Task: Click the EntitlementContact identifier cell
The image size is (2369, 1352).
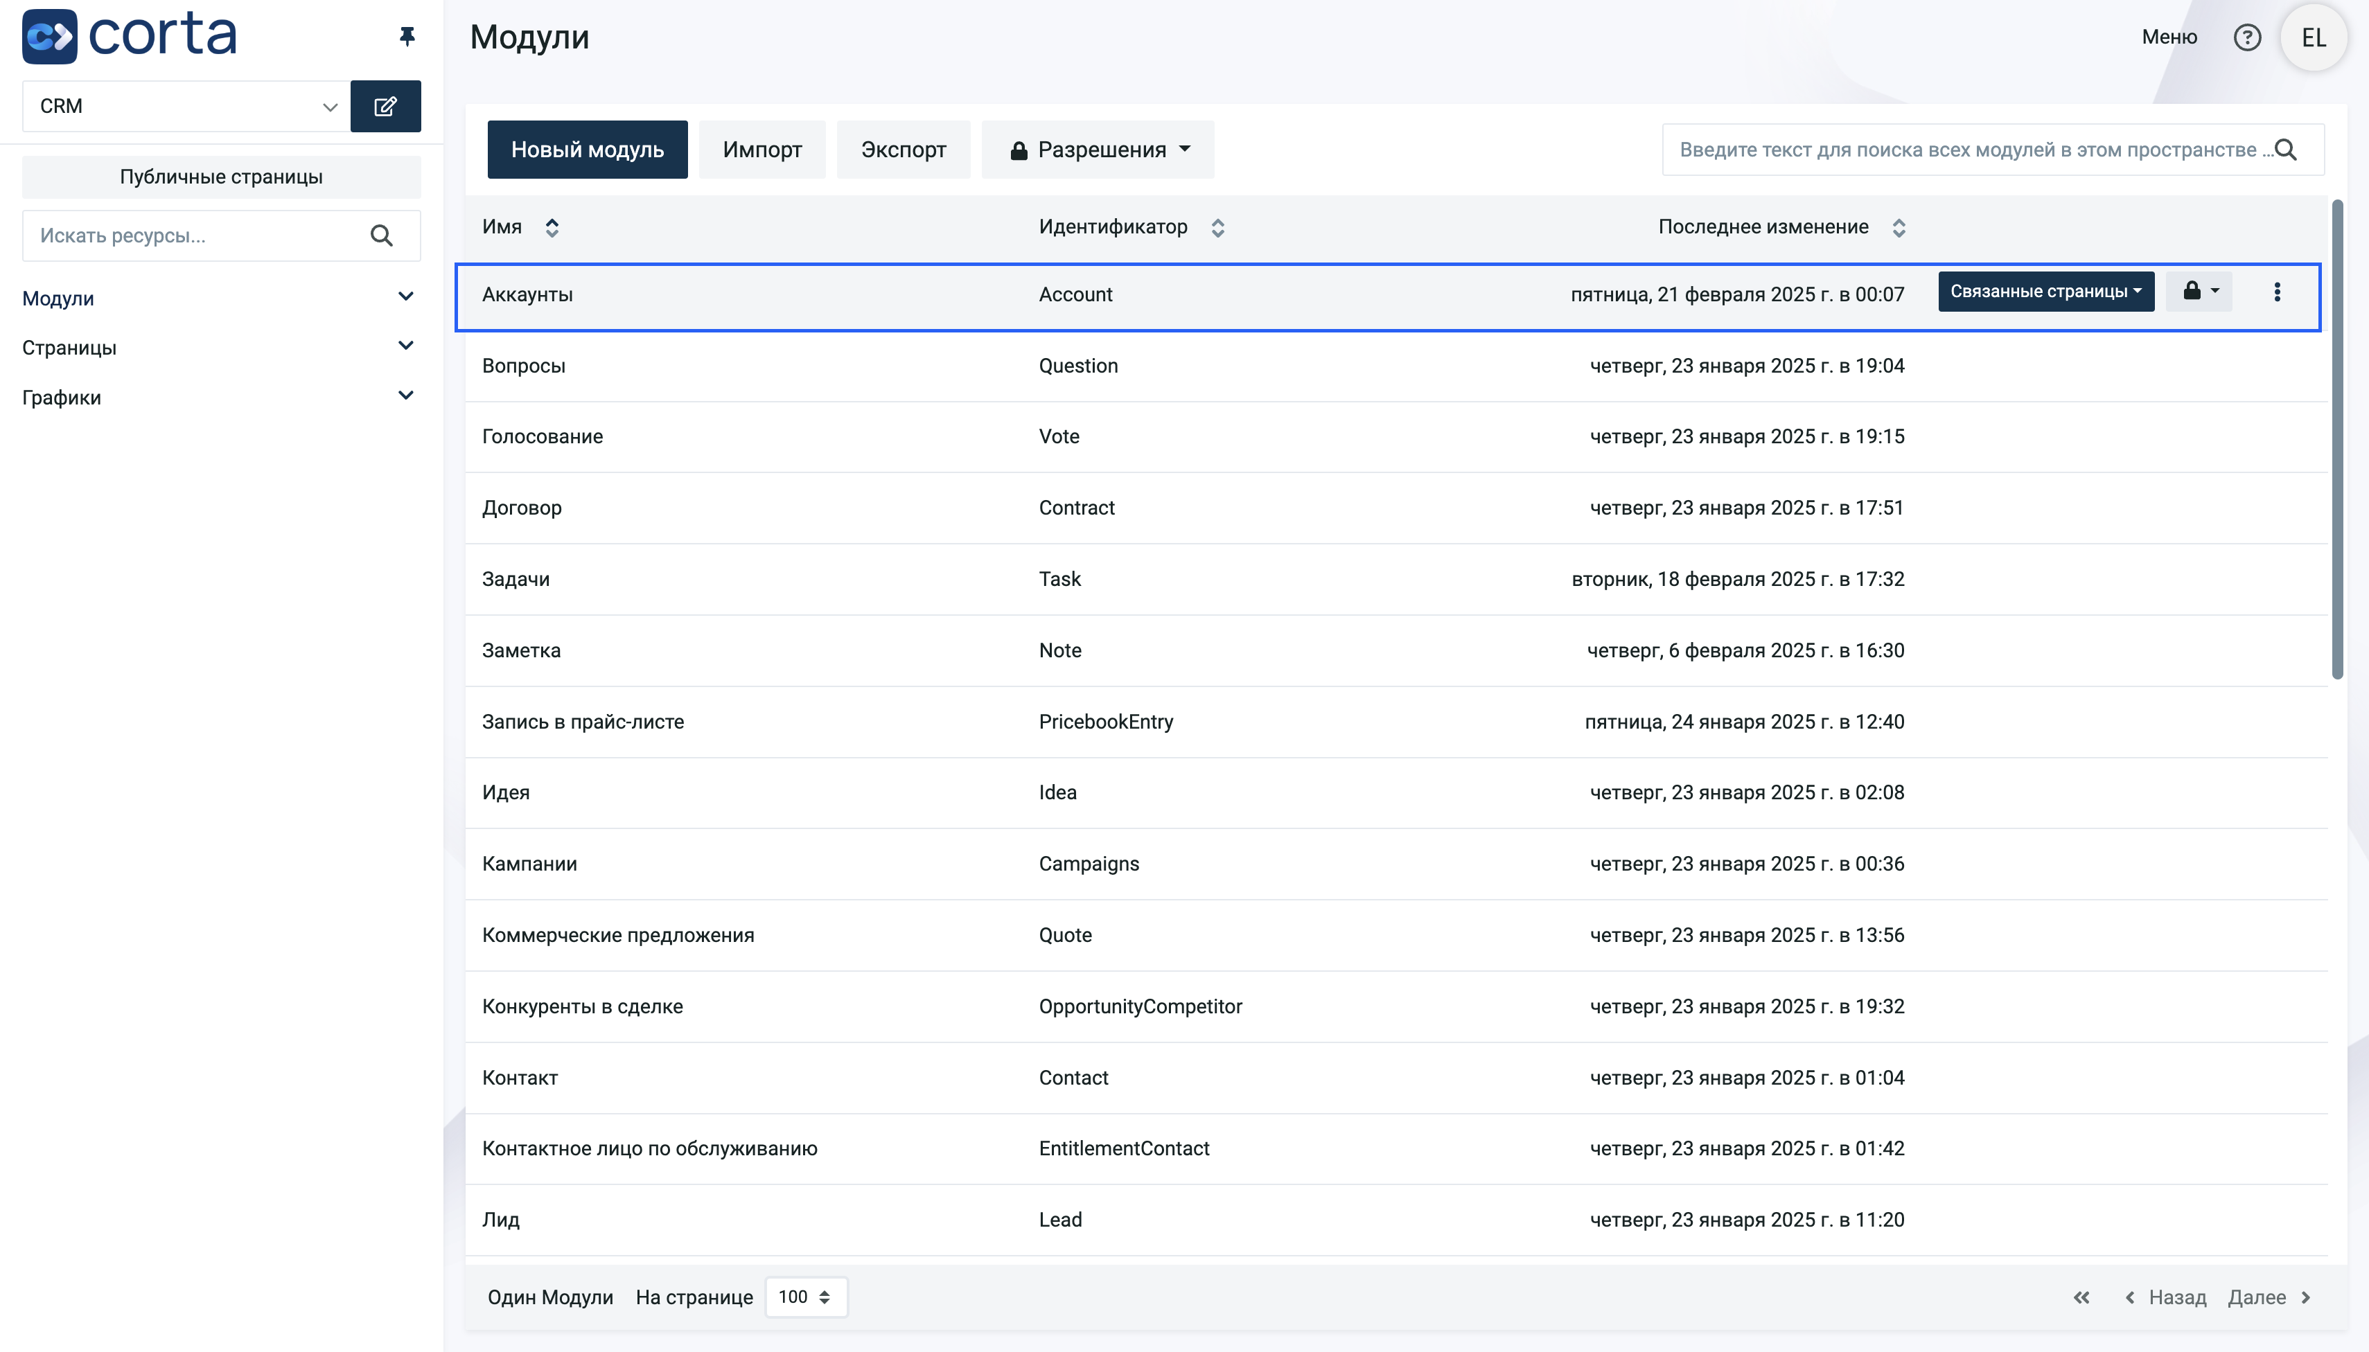Action: pyautogui.click(x=1124, y=1148)
